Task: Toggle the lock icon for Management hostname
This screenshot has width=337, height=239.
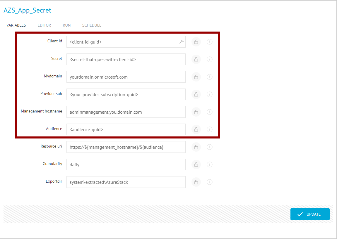Action: (196, 112)
